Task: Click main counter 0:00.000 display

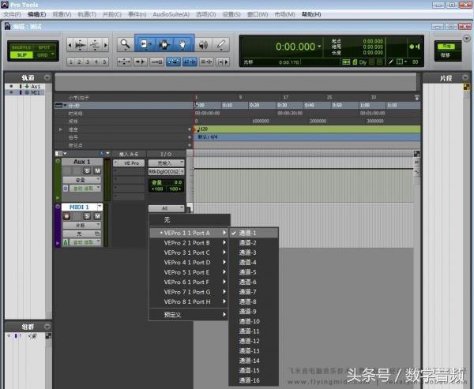Action: click(295, 47)
